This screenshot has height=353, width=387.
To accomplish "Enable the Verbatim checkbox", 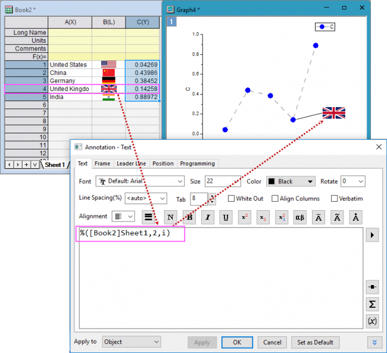I will (334, 198).
